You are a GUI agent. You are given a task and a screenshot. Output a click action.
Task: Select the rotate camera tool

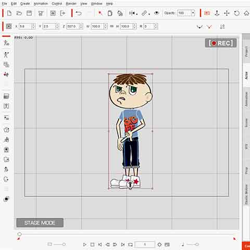pyautogui.click(x=237, y=13)
